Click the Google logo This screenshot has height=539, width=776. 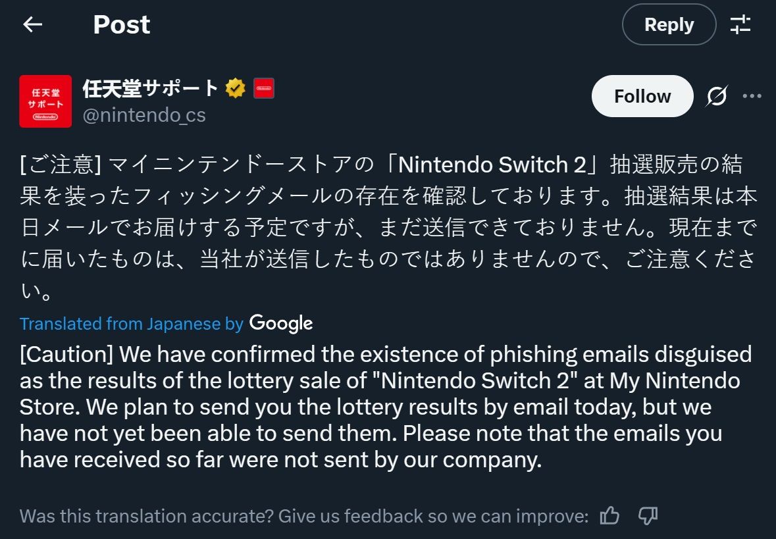pos(281,323)
